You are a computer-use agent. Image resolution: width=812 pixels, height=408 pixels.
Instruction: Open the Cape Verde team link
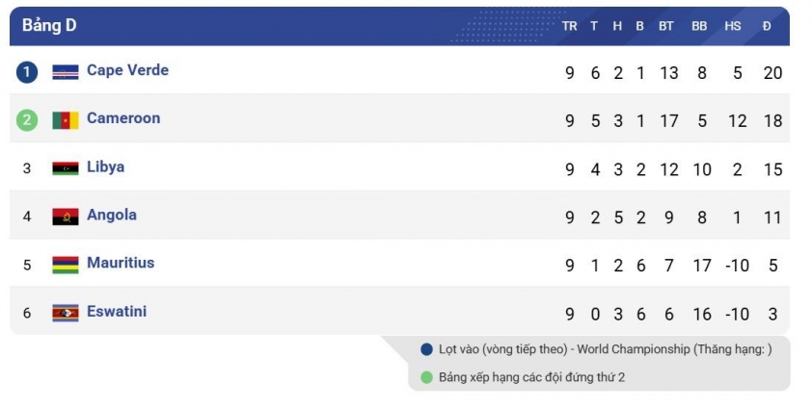[x=127, y=70]
